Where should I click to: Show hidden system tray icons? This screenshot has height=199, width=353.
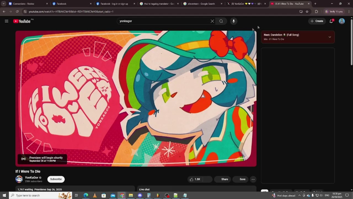(x=299, y=195)
